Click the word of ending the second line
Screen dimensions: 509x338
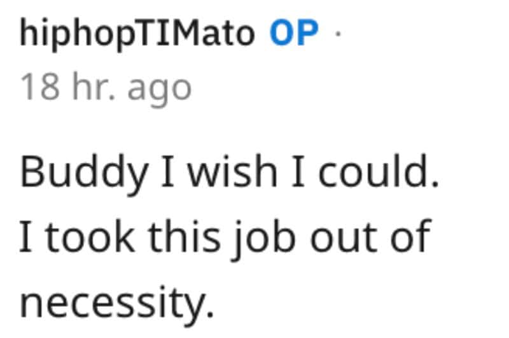coord(410,236)
